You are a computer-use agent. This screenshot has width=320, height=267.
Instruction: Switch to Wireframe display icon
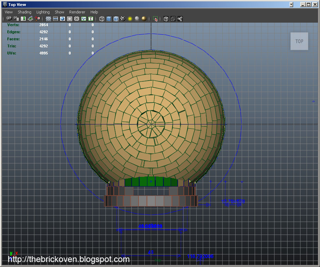(x=102, y=19)
